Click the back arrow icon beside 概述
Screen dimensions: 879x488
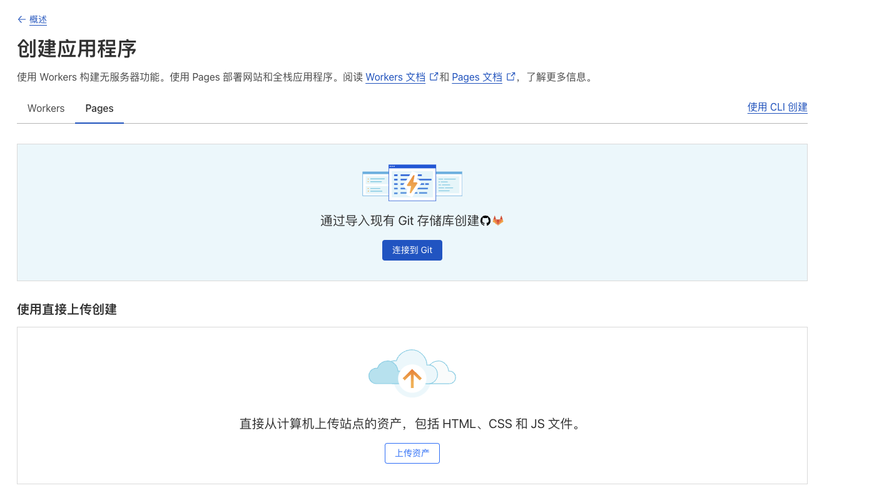(x=22, y=19)
